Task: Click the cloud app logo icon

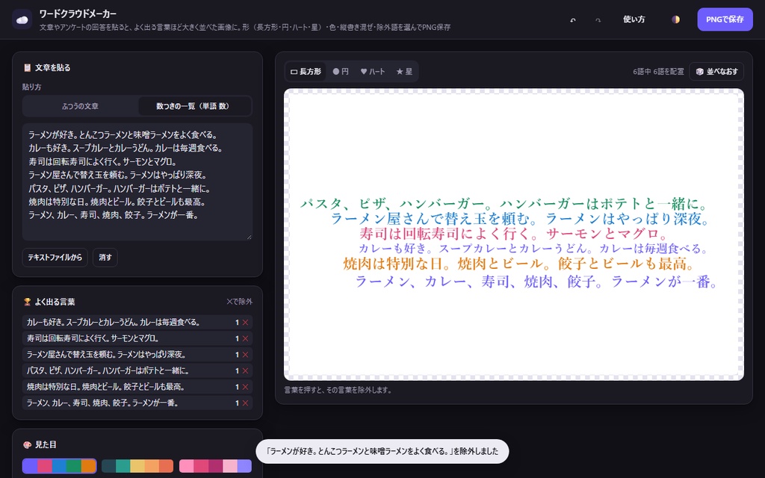Action: 22,19
